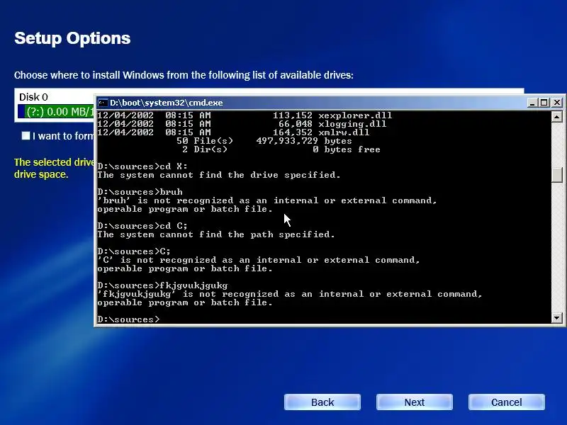Close the cmd.exe window
Viewport: 567px width, 425px height.
pyautogui.click(x=557, y=103)
